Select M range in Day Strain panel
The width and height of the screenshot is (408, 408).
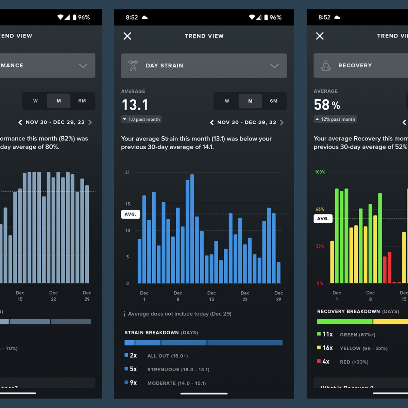(250, 101)
